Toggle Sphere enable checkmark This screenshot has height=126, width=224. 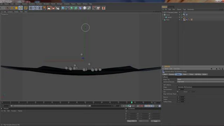(x=182, y=17)
